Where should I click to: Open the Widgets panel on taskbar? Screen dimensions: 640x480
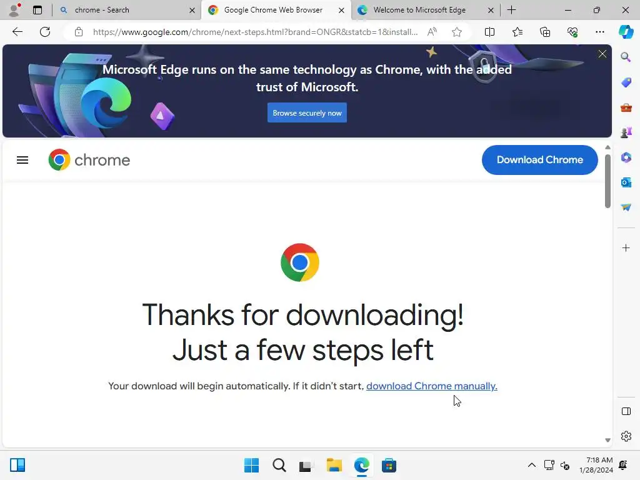pos(17,465)
